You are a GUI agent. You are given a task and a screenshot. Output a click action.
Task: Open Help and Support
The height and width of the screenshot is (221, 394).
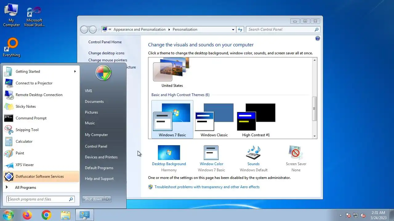pyautogui.click(x=99, y=179)
